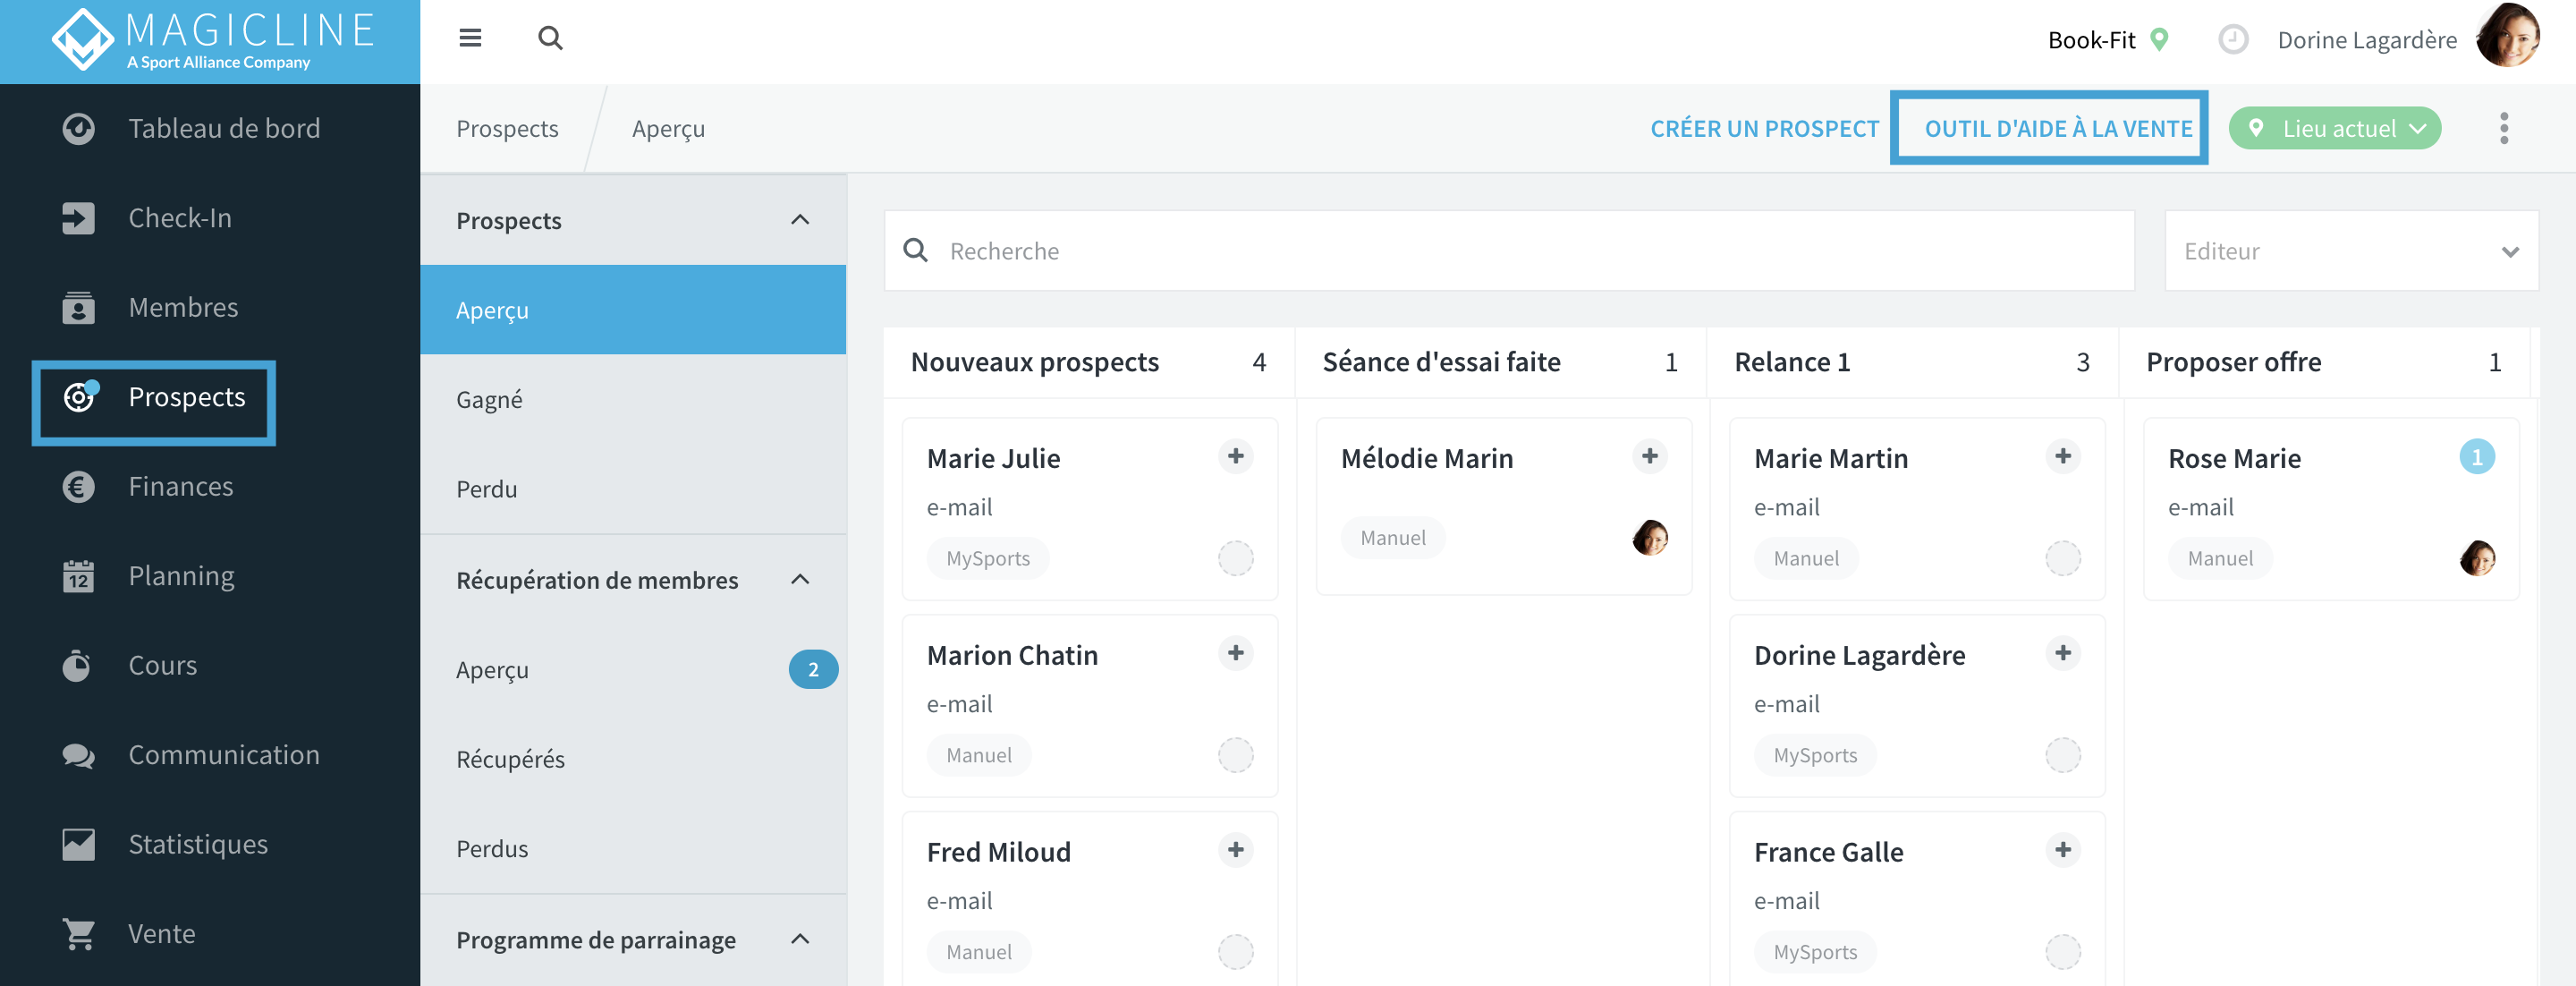
Task: Open the France Galle prospect name
Action: pyautogui.click(x=1828, y=852)
